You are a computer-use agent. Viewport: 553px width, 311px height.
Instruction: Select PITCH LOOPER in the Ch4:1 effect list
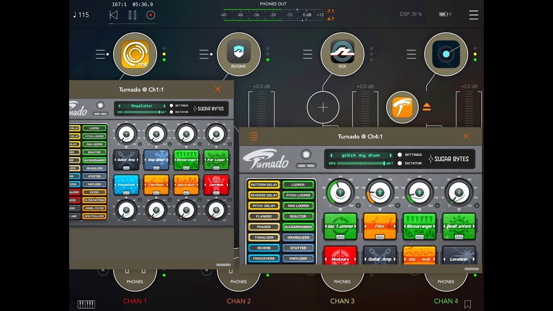[298, 195]
